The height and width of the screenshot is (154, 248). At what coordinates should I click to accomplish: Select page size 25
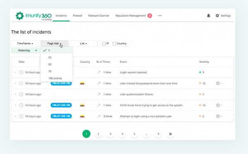coord(57,57)
